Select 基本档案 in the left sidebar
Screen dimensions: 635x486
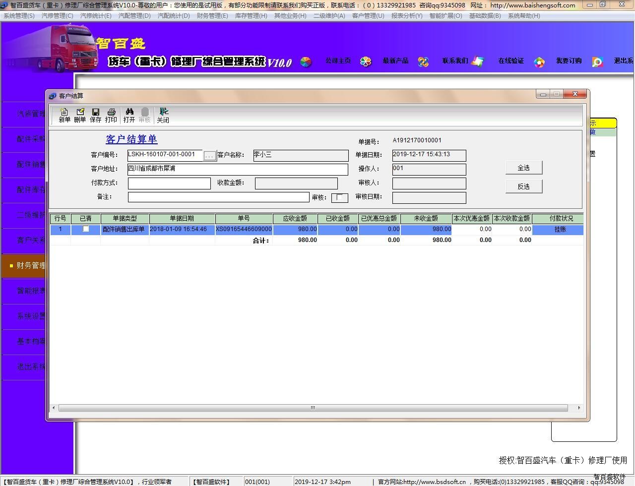(24, 342)
